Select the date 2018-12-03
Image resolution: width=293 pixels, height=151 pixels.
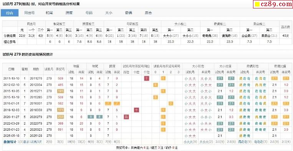(x=11, y=110)
